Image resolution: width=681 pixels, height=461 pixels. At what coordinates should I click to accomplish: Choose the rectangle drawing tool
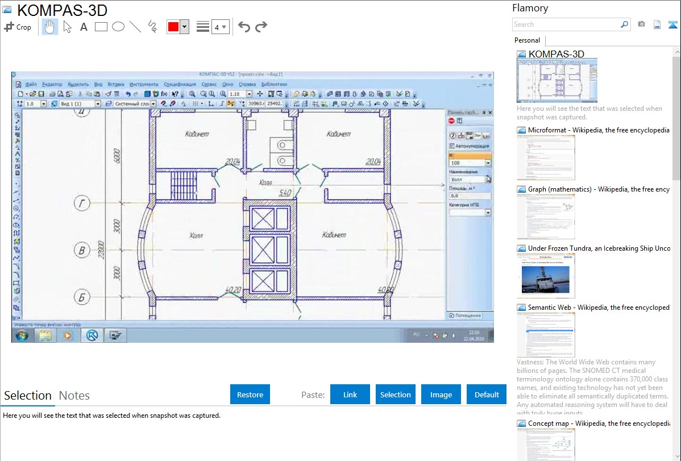click(x=101, y=27)
